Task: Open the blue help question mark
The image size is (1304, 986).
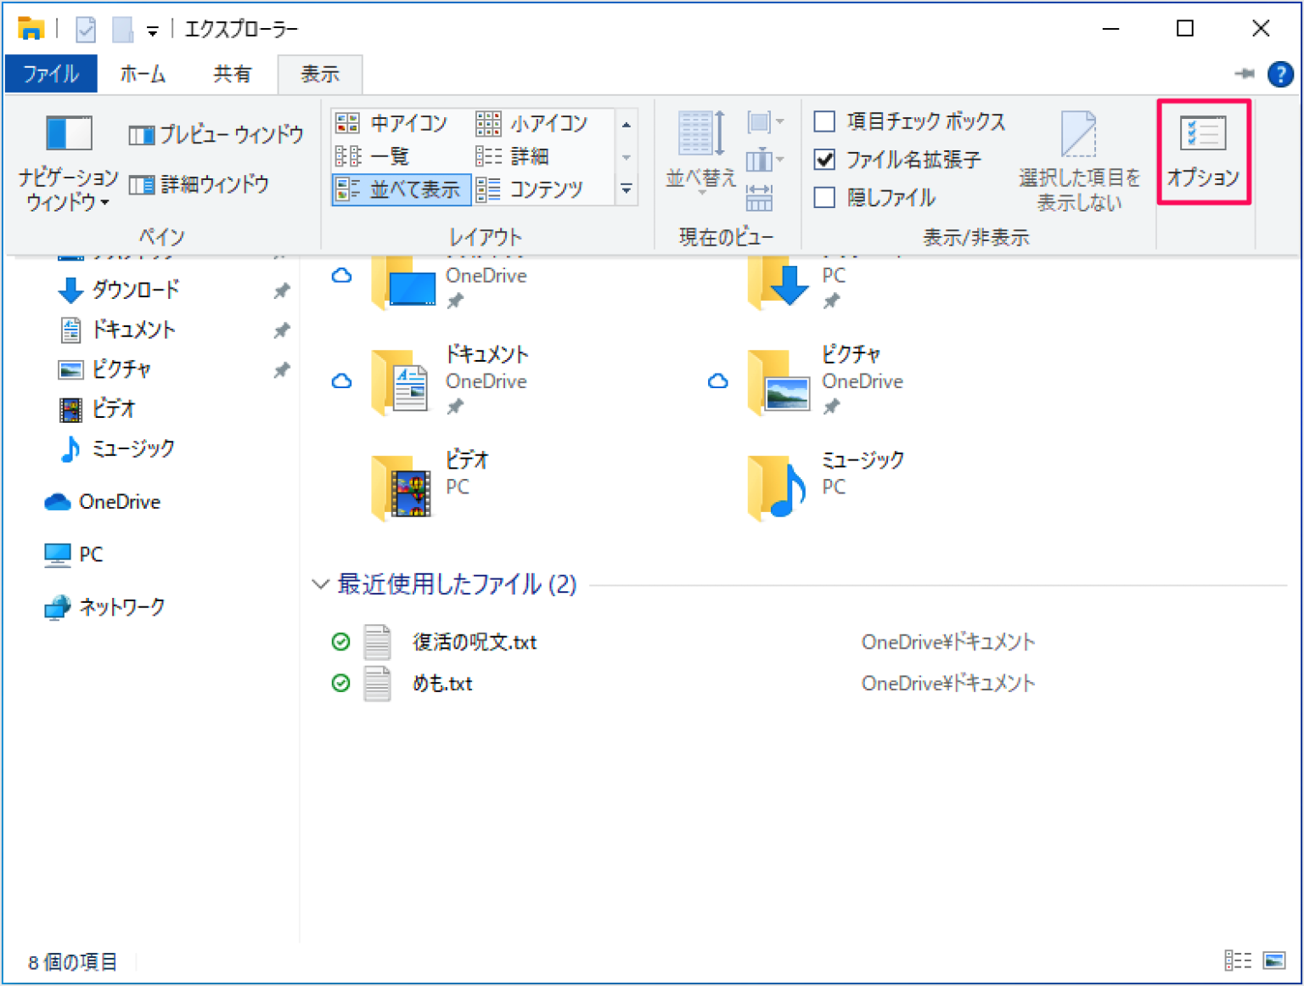Action: click(x=1280, y=74)
